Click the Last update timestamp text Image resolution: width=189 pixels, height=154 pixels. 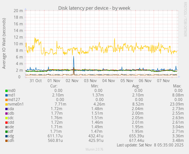pos(150,145)
